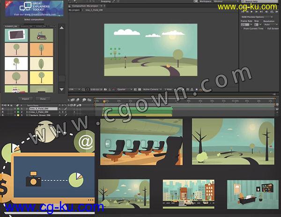This screenshot has width=281, height=217.
Task: Click the current time indicator on timeline ruler
Action: click(x=104, y=101)
